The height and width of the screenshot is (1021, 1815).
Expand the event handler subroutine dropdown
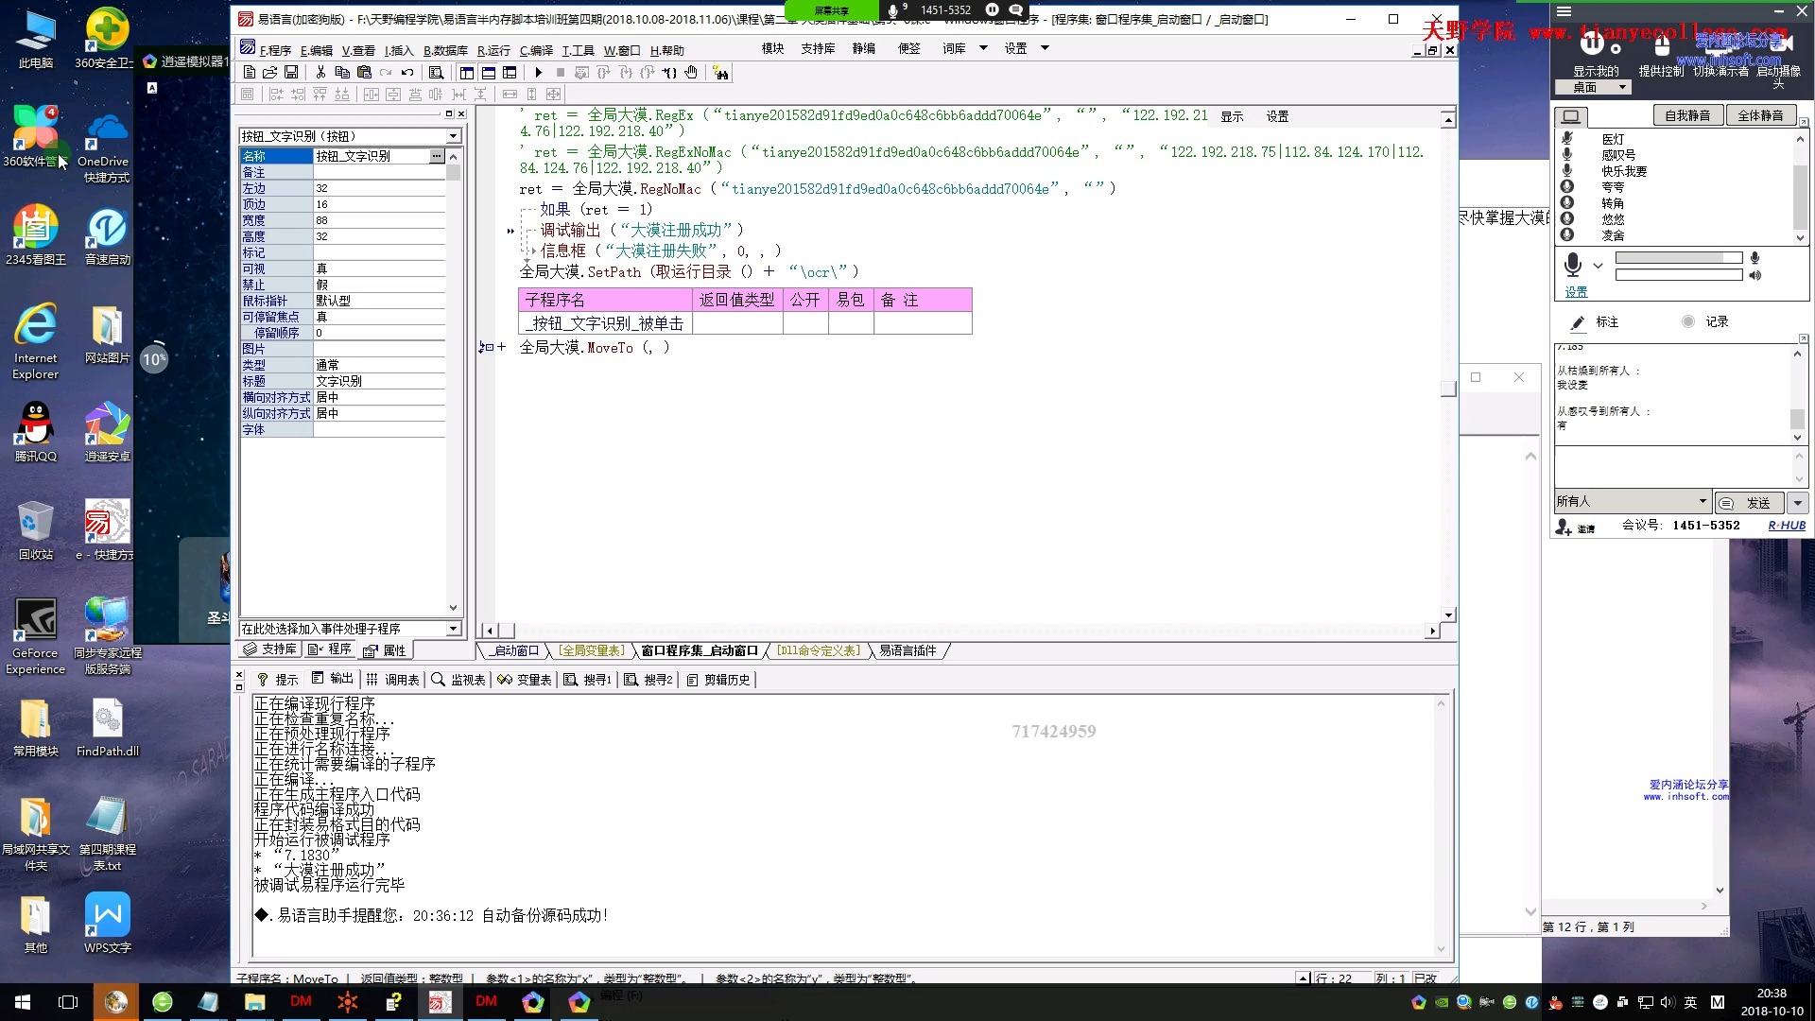point(453,629)
